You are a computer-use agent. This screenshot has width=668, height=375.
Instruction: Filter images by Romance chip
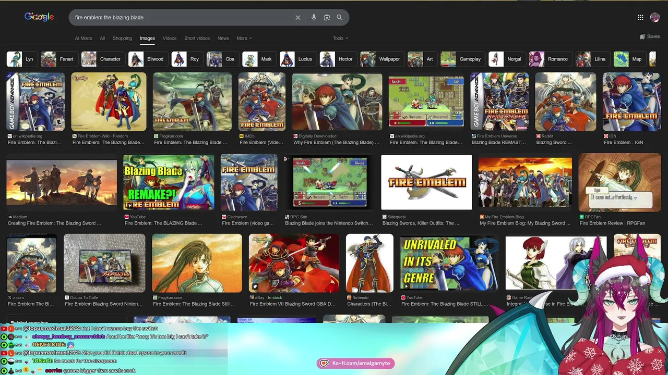[550, 59]
